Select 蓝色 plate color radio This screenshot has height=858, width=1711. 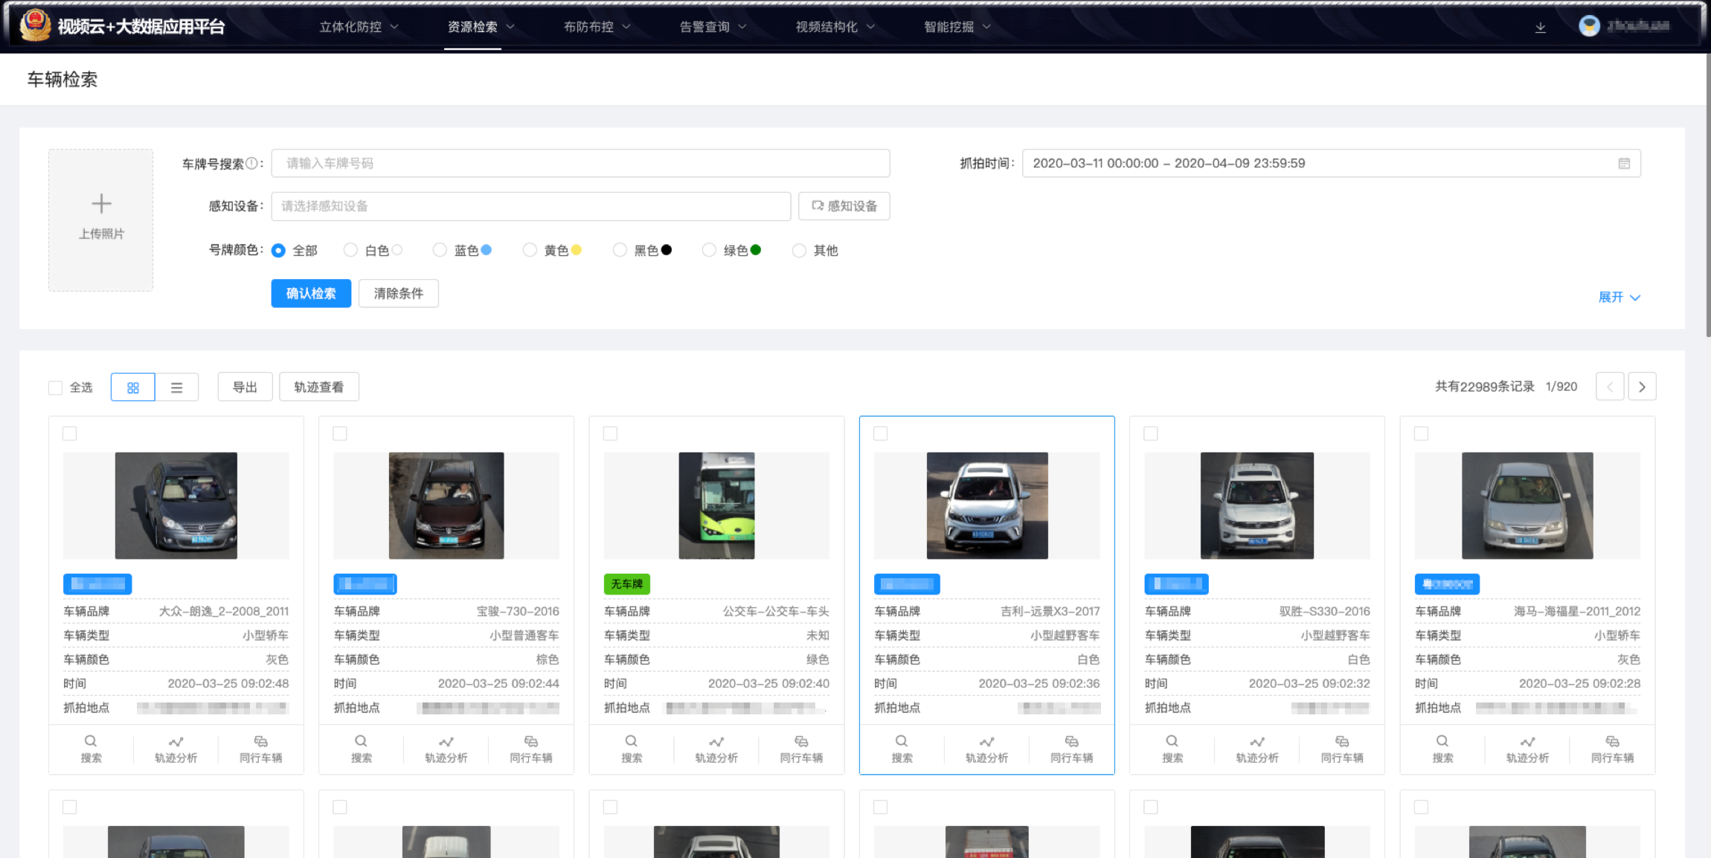[x=440, y=251]
